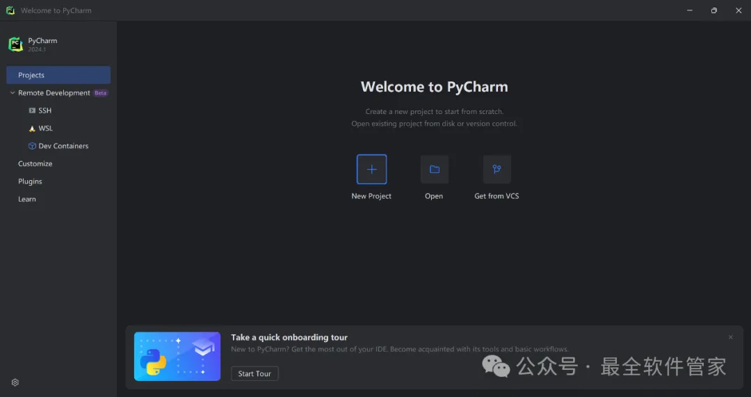This screenshot has width=751, height=397.
Task: Close the Welcome to PyCharm window
Action: click(x=738, y=10)
